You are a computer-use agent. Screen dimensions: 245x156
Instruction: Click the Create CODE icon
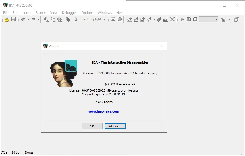(x=130, y=19)
